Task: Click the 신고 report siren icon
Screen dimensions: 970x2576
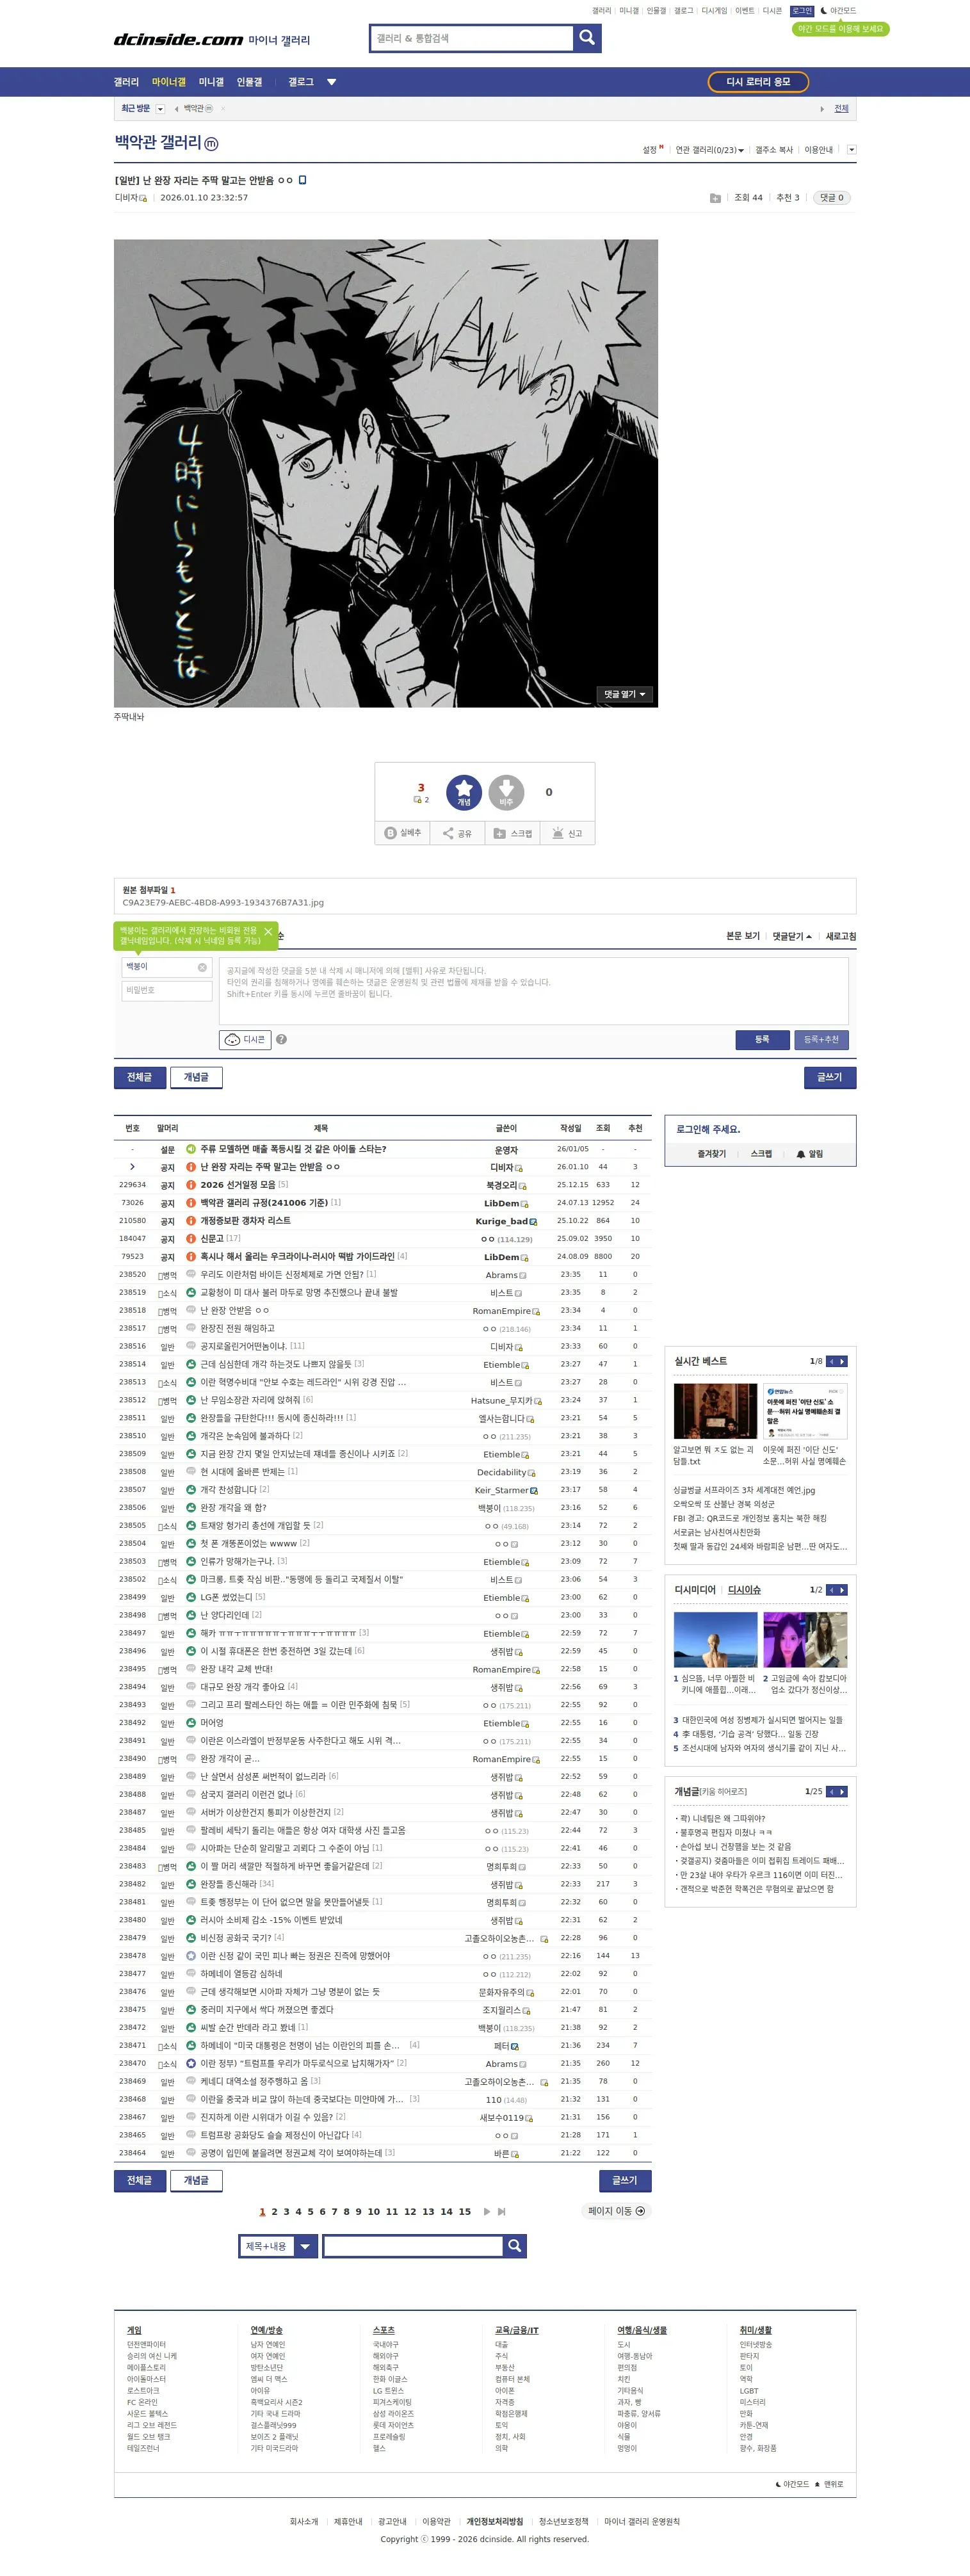Action: 567,833
